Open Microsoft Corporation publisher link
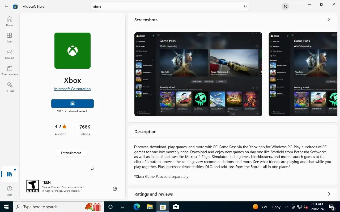 73,89
